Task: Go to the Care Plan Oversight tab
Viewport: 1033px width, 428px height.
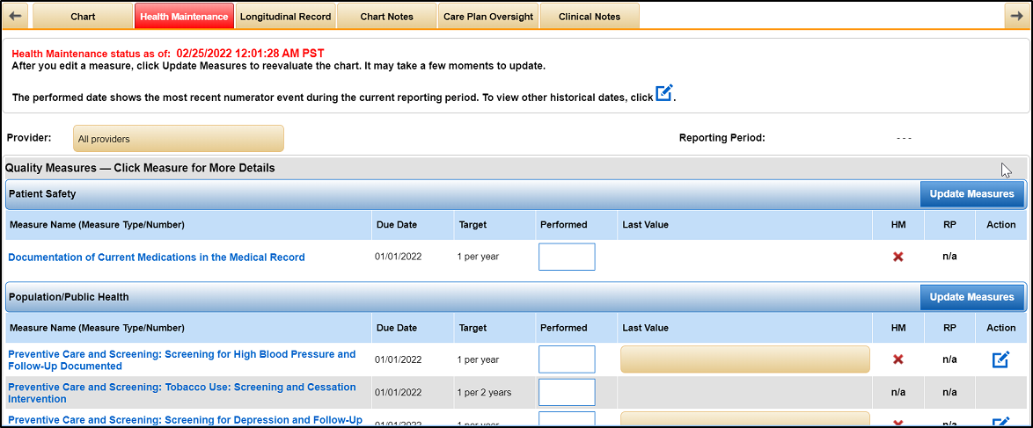Action: [487, 16]
